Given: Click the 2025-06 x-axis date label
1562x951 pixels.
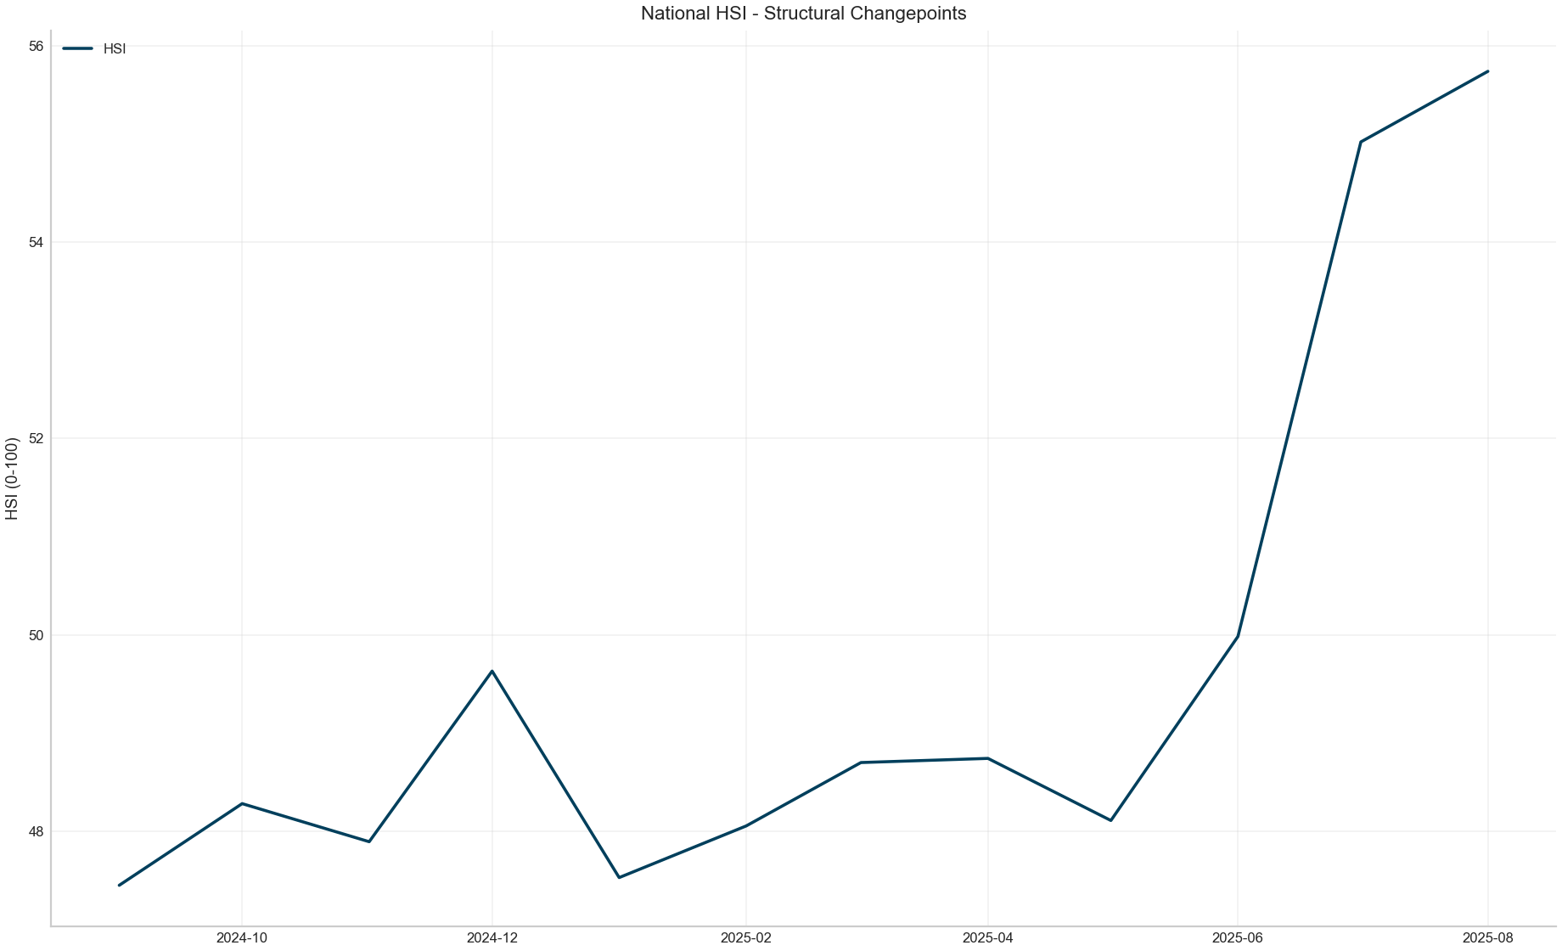Looking at the screenshot, I should coord(1238,937).
